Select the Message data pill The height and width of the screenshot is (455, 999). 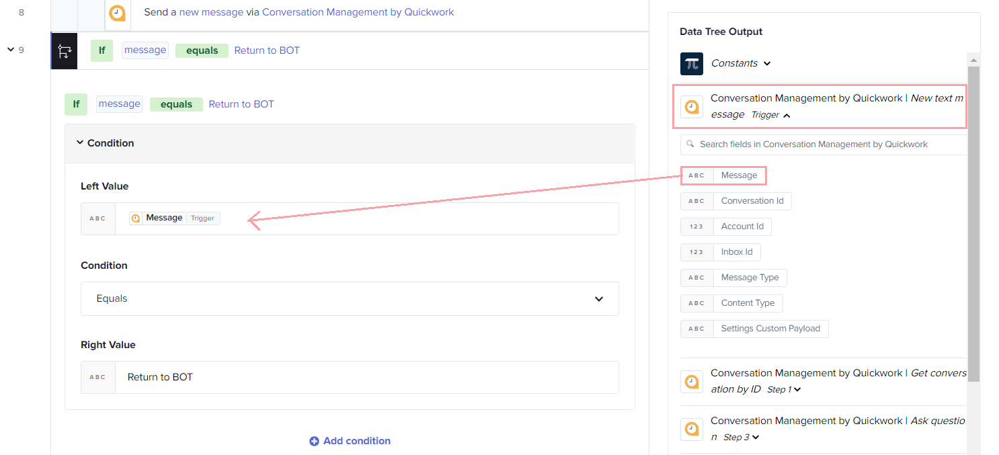[x=723, y=175]
